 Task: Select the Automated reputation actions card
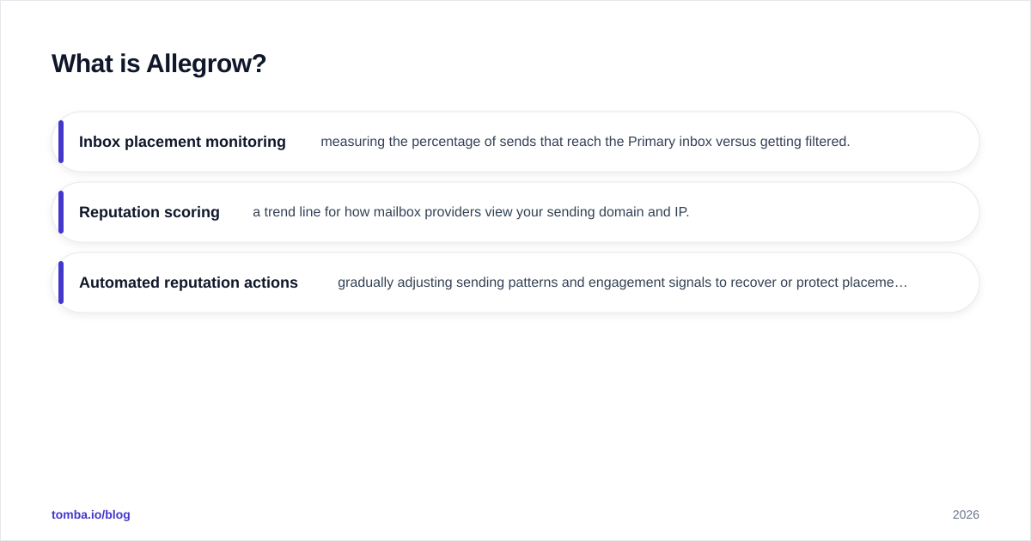[x=515, y=283]
